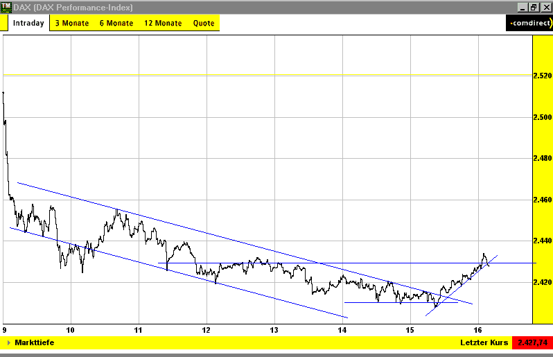Click the 11 hour label on time axis
This screenshot has height=357, width=553.
pos(138,330)
